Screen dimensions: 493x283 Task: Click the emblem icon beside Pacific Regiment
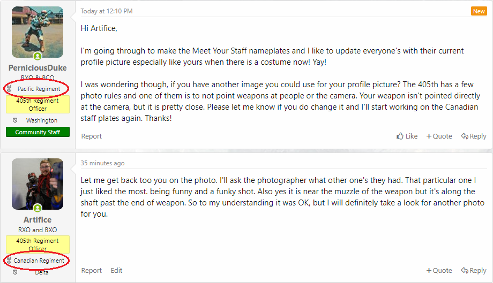click(9, 89)
